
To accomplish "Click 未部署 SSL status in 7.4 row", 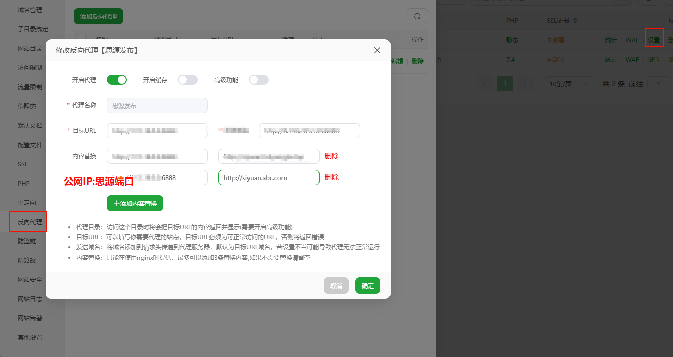I will point(555,59).
